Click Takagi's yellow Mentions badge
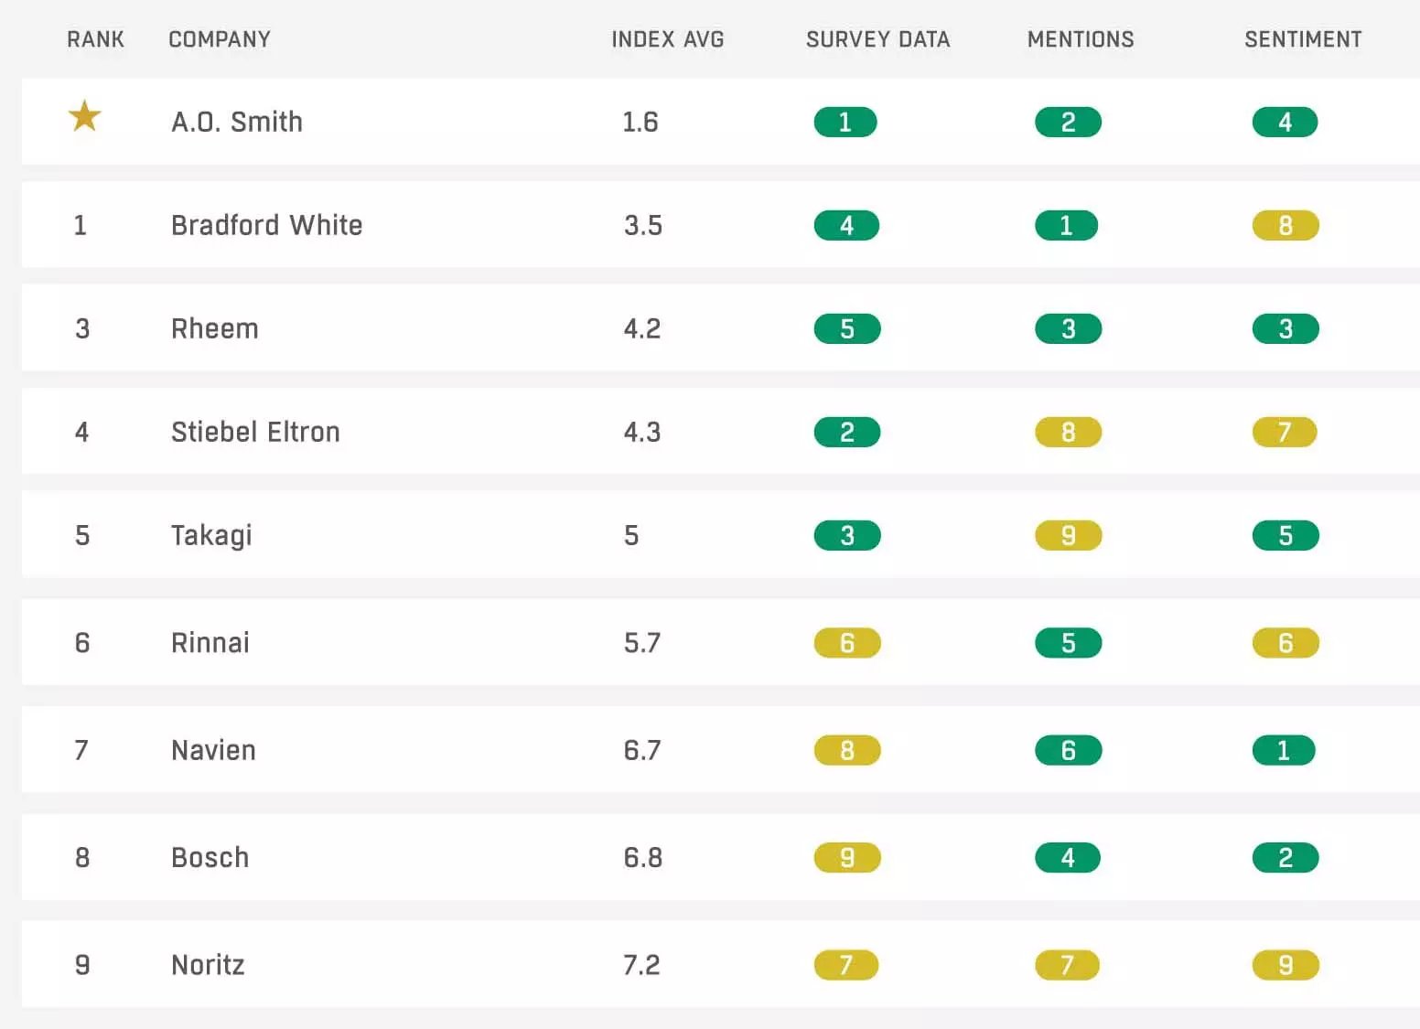Image resolution: width=1420 pixels, height=1029 pixels. (1068, 535)
